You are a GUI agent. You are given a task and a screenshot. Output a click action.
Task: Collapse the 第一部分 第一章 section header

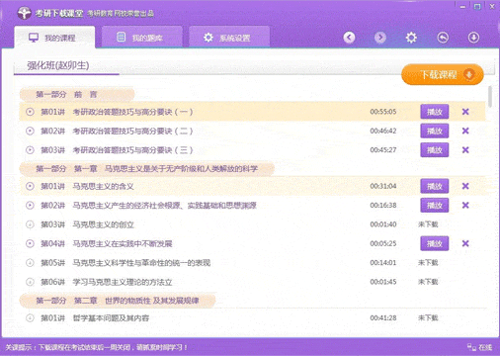point(147,169)
